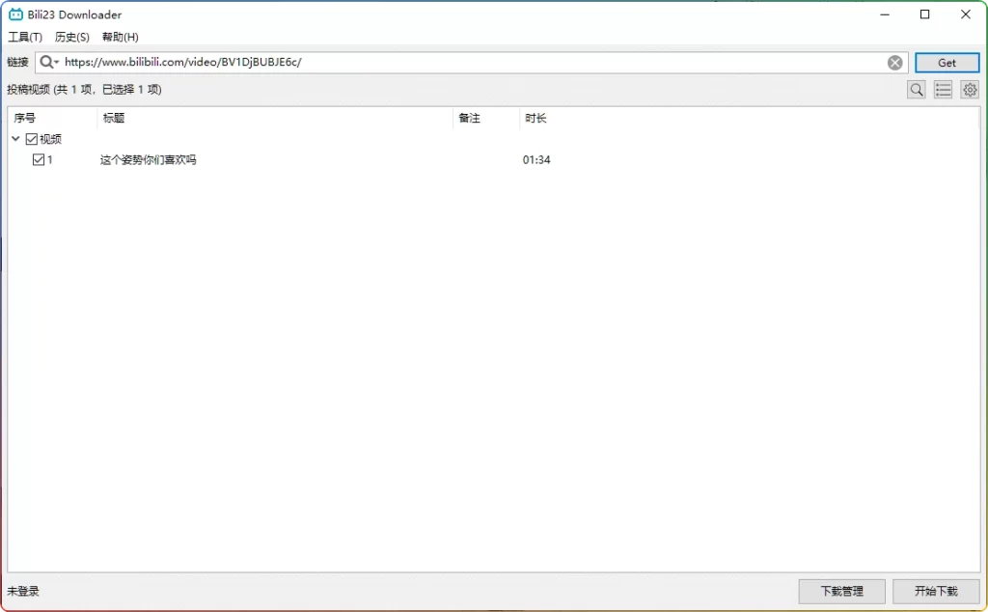Uncheck the 视频 parent checkbox
988x612 pixels.
[31, 138]
